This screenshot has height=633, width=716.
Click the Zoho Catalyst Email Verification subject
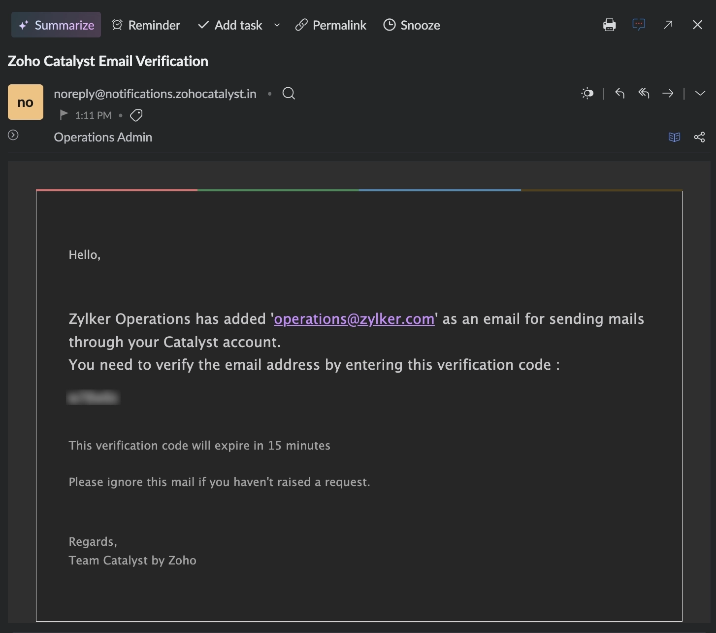[108, 61]
